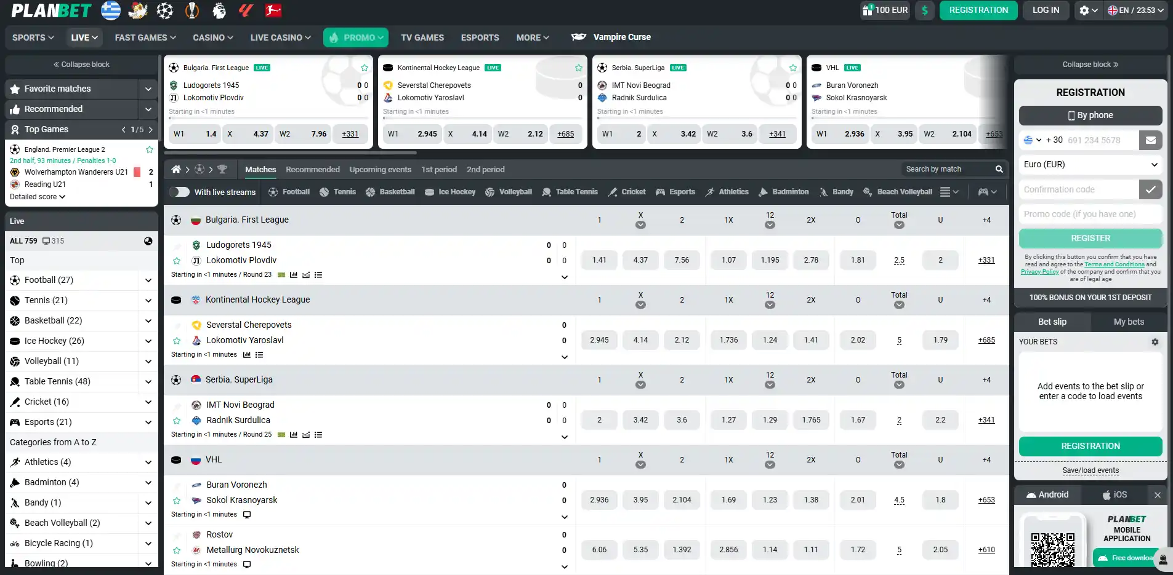Image resolution: width=1173 pixels, height=575 pixels.
Task: Open Terms and Conditions link
Action: (1115, 264)
